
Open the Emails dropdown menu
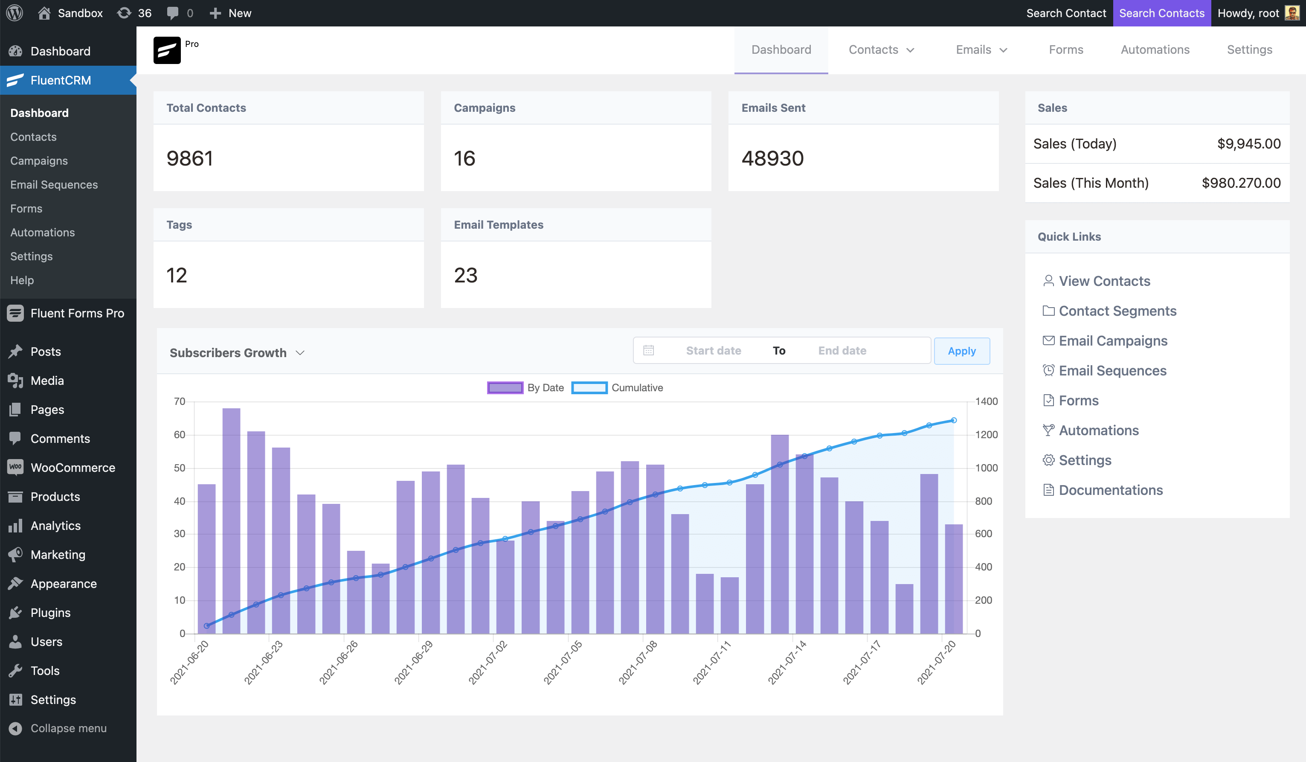coord(981,50)
